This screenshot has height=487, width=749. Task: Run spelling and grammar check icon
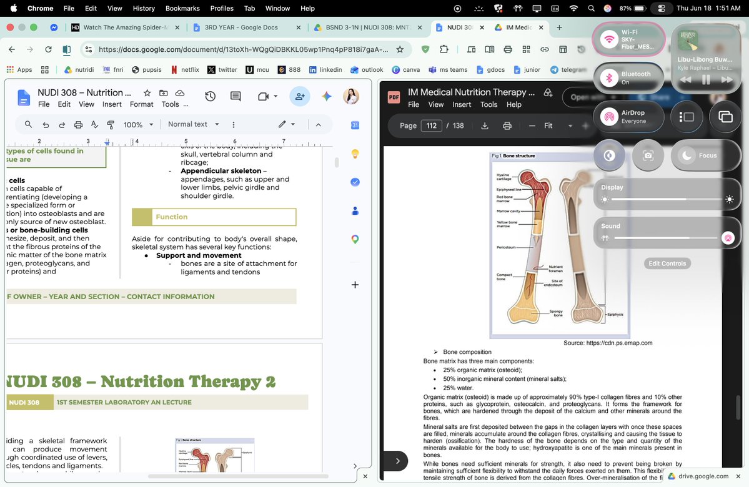pos(94,125)
